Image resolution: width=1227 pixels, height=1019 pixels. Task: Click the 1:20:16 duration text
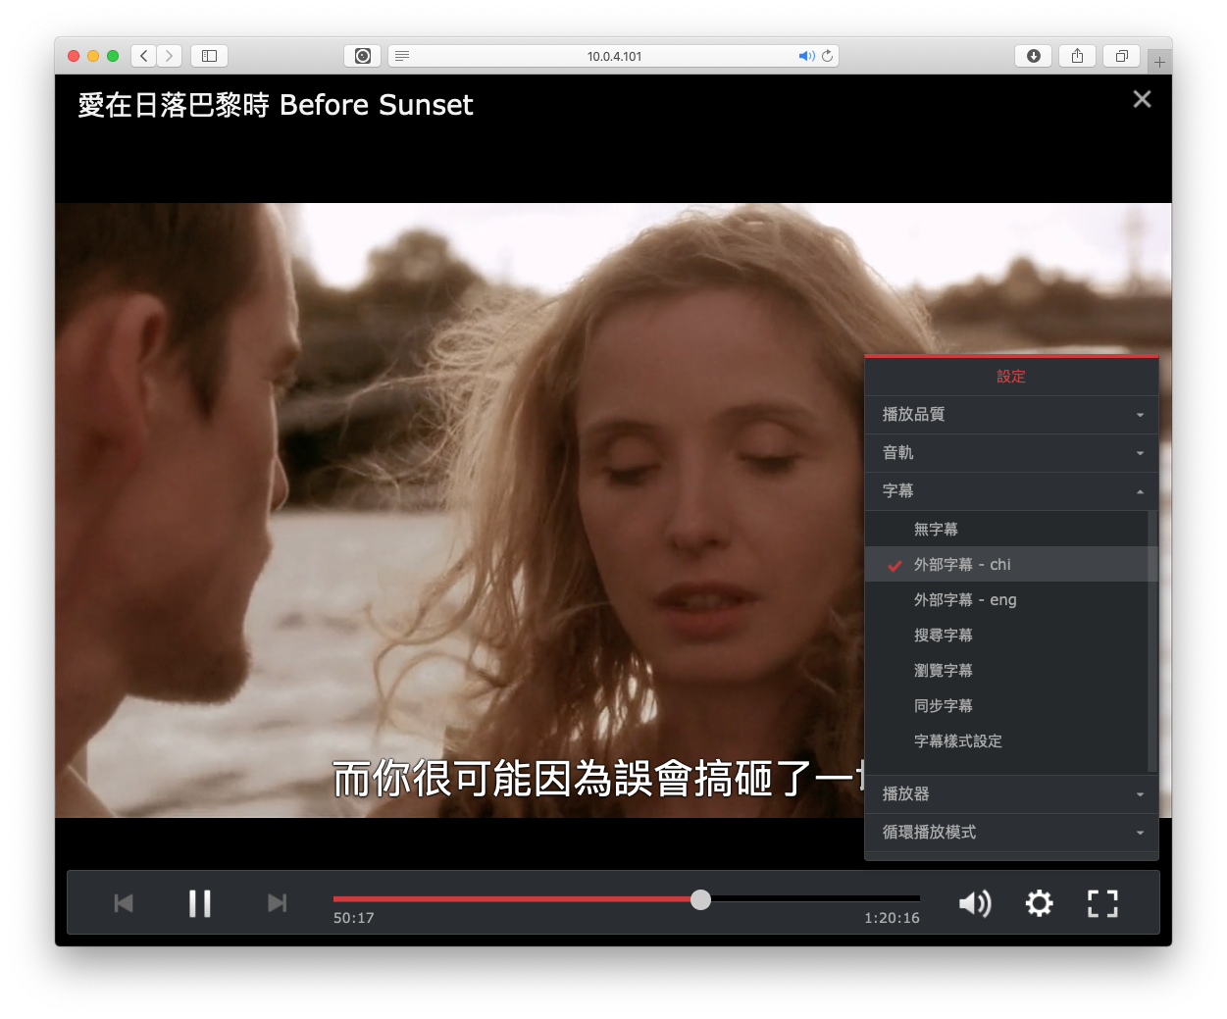pos(892,918)
